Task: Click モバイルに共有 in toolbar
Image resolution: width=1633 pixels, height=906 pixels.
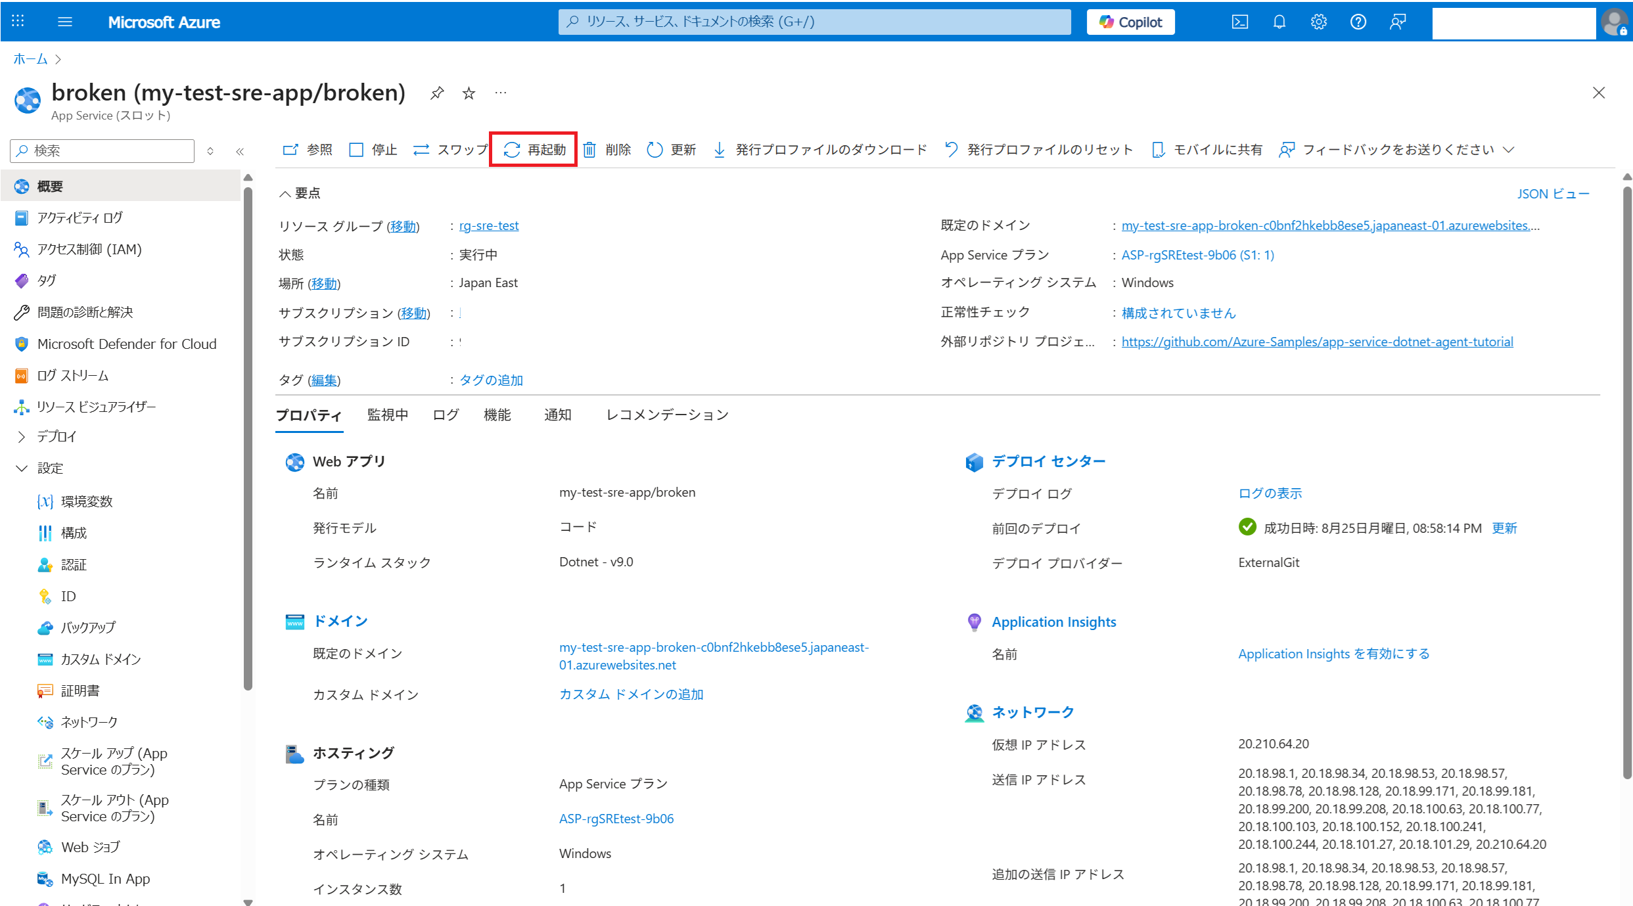Action: pyautogui.click(x=1207, y=150)
